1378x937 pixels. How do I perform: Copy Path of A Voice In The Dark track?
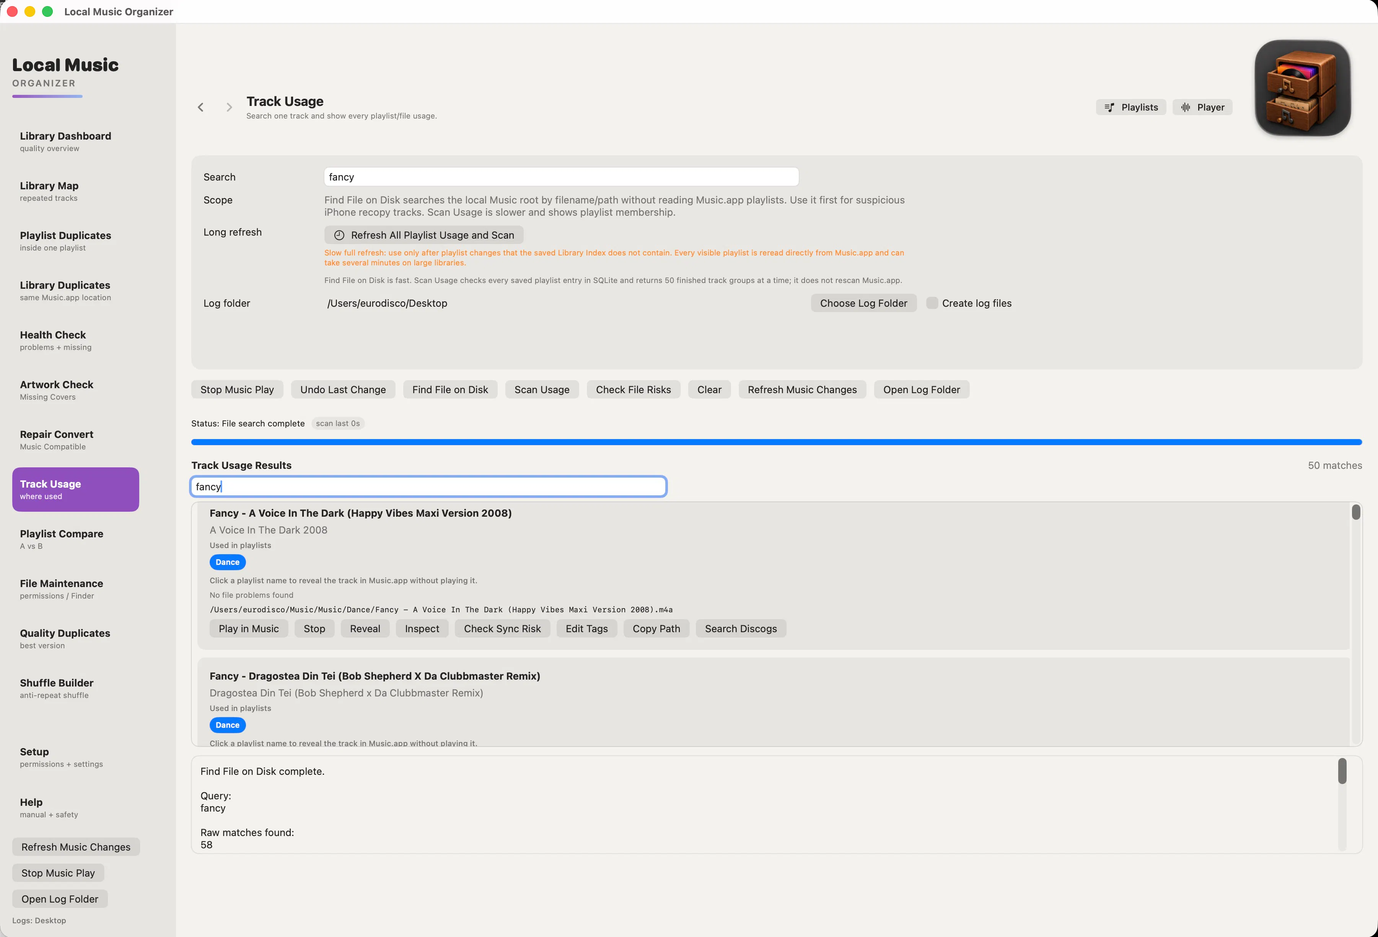(x=656, y=629)
